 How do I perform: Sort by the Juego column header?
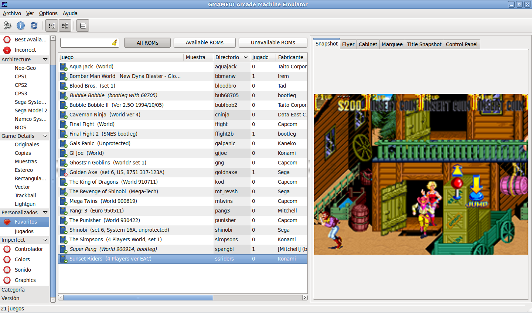(121, 57)
